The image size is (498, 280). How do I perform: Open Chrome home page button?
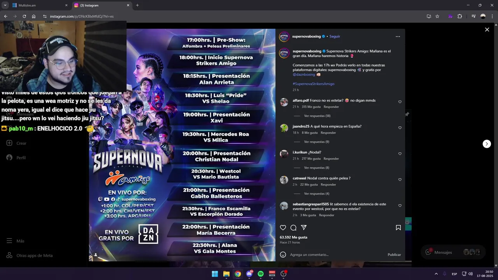click(x=34, y=16)
